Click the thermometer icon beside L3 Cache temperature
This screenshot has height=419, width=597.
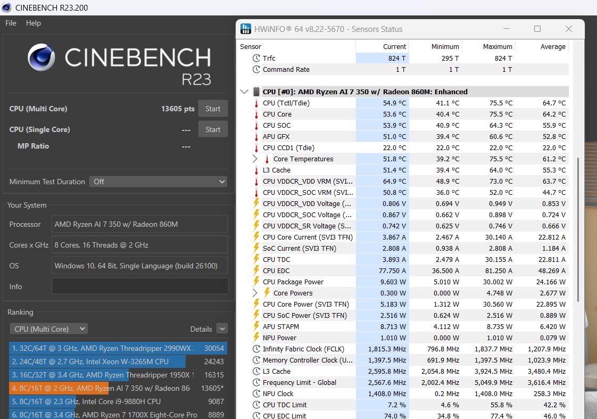click(x=256, y=170)
